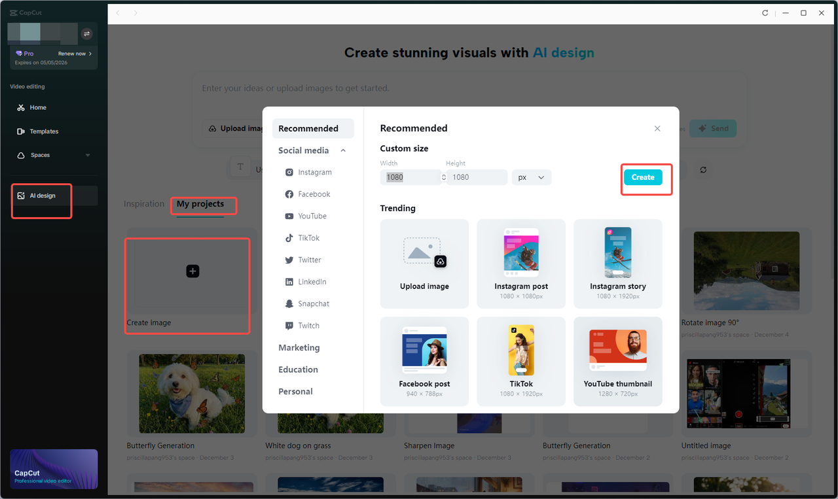This screenshot has height=499, width=838.
Task: Open the Instagram story preset thumbnail
Action: pos(617,264)
